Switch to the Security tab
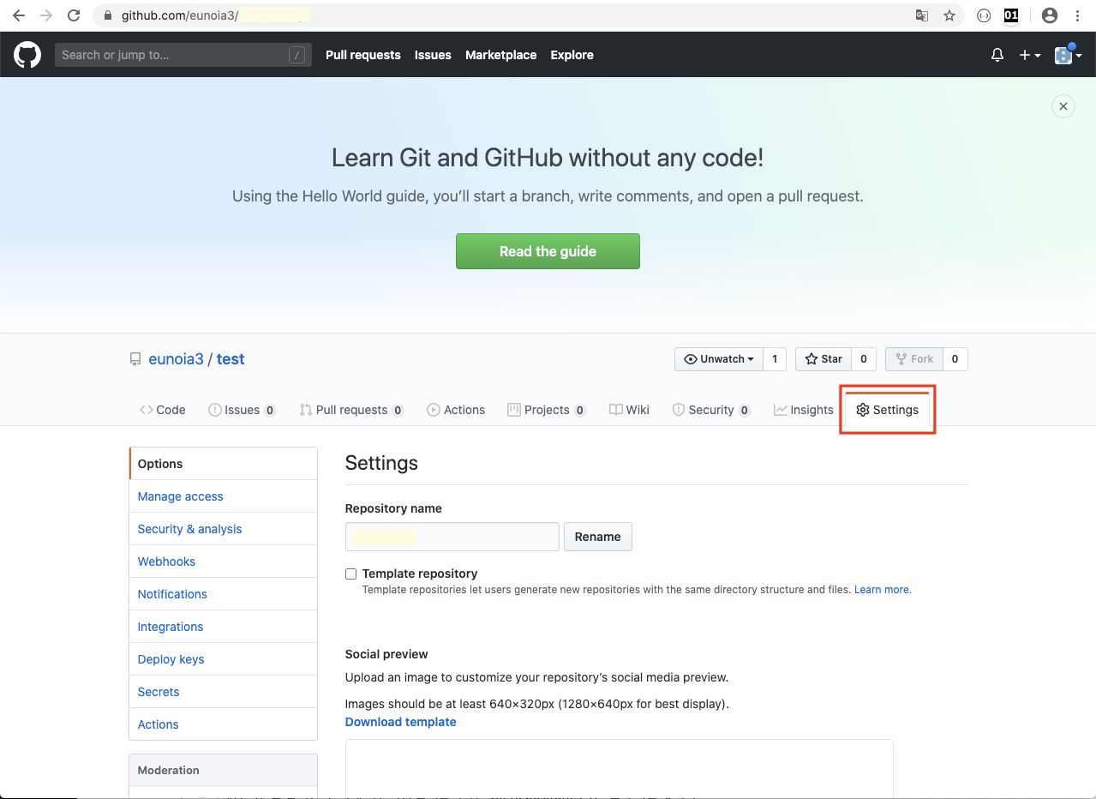Screen dimensions: 1096x799 tap(711, 410)
